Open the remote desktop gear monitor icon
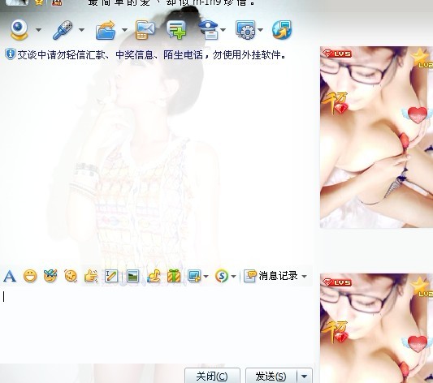 tap(245, 30)
